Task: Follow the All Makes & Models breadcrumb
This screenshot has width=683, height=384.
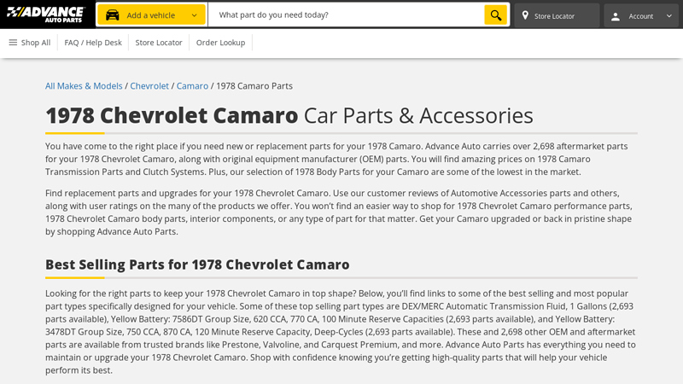Action: (84, 86)
